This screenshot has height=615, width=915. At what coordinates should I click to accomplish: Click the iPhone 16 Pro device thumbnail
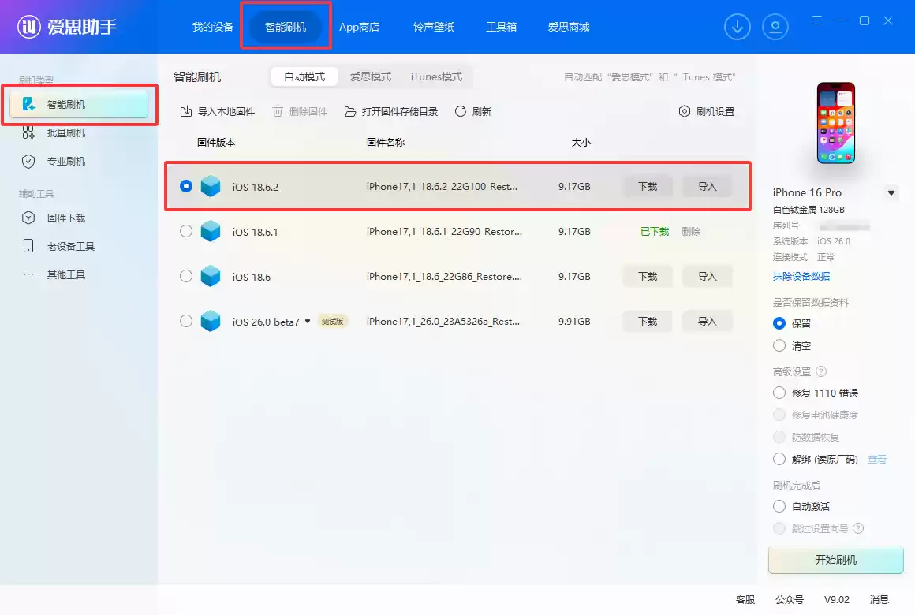point(835,123)
